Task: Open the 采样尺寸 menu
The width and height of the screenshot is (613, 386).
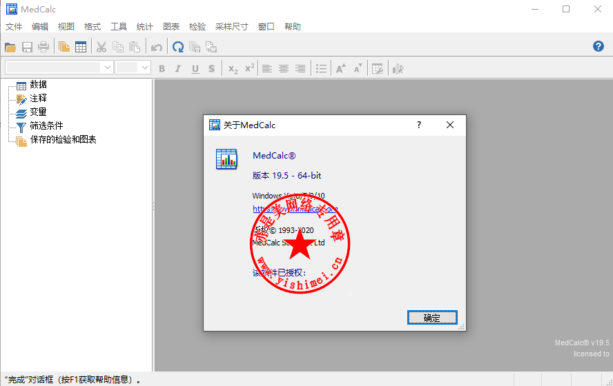Action: tap(231, 27)
